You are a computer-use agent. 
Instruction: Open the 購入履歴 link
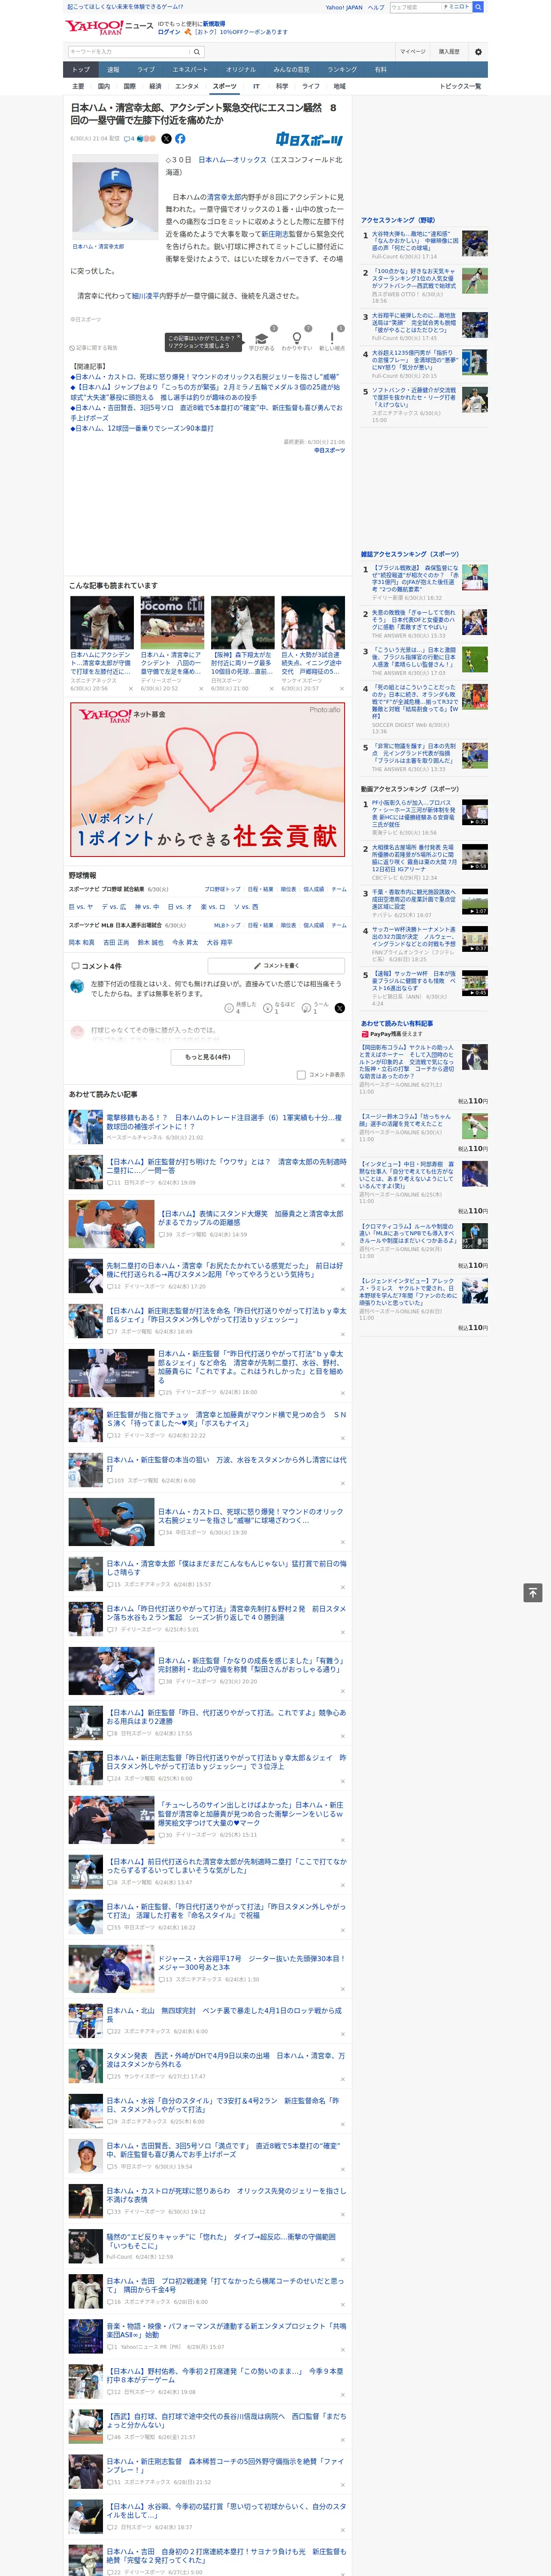[x=449, y=51]
